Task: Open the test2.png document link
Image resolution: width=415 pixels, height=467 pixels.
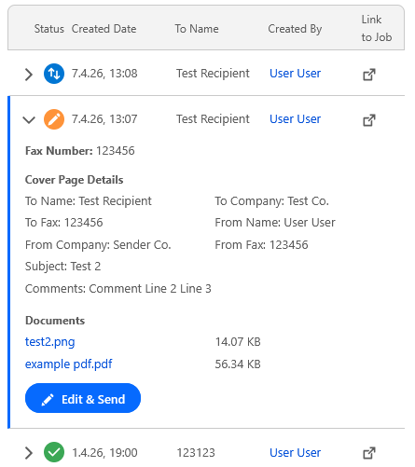Action: coord(50,342)
